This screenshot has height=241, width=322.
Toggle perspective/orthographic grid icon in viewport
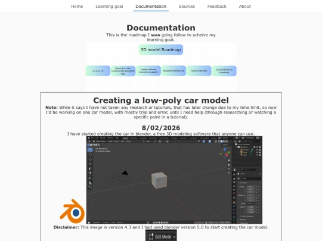click(x=228, y=173)
